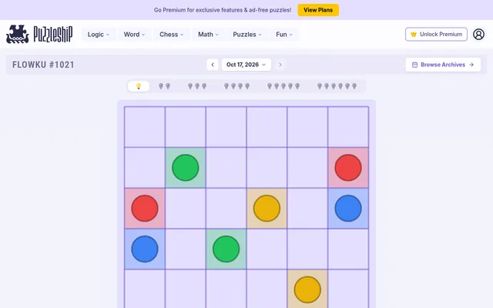493x308 pixels.
Task: Open the Chess menu
Action: 171,34
